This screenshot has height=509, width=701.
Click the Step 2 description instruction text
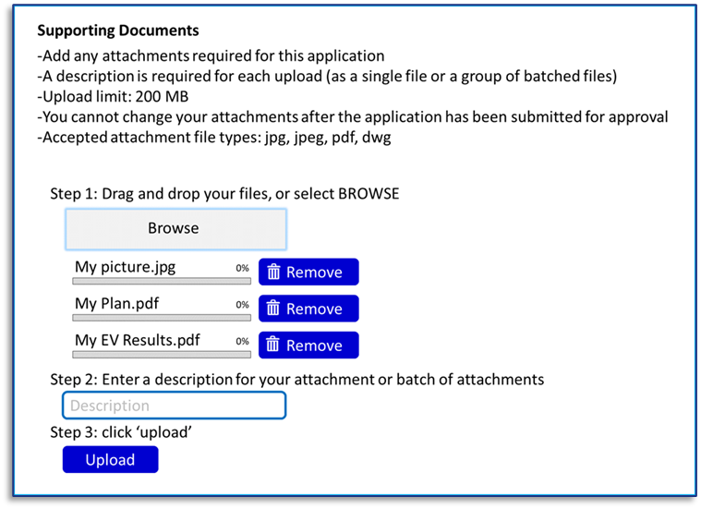pos(296,379)
